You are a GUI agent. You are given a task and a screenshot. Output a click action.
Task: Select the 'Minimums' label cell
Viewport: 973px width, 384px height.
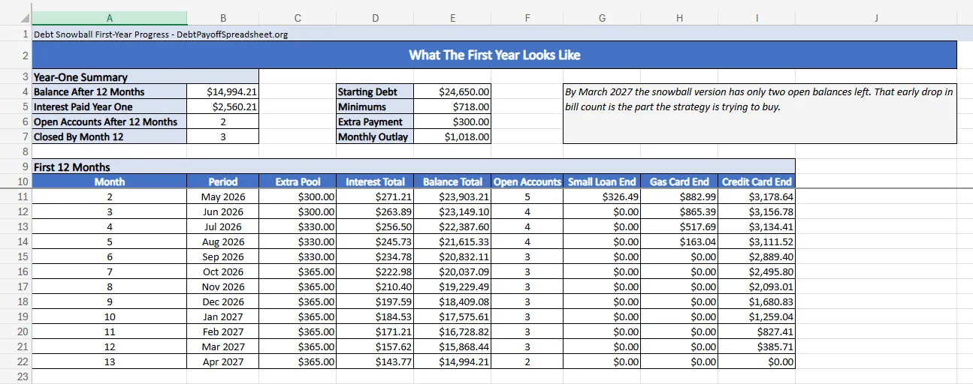(x=375, y=106)
